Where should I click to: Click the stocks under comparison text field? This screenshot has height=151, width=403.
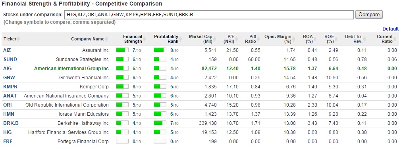click(209, 15)
